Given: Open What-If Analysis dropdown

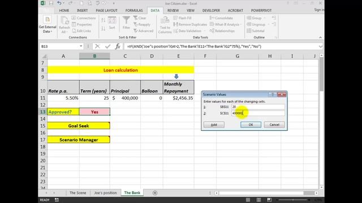Looking at the screenshot, I should (x=226, y=24).
